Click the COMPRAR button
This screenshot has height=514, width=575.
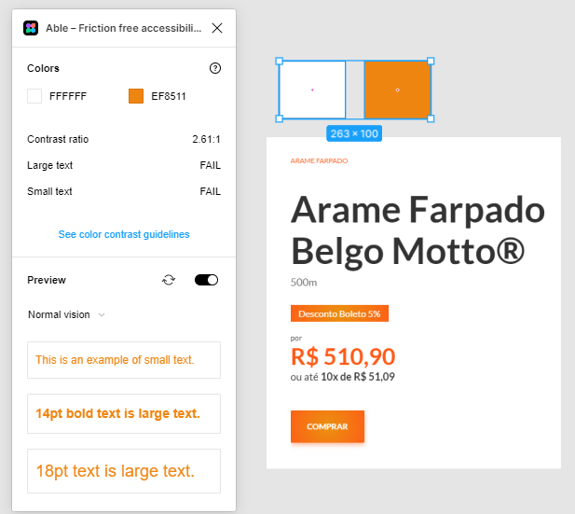(327, 426)
